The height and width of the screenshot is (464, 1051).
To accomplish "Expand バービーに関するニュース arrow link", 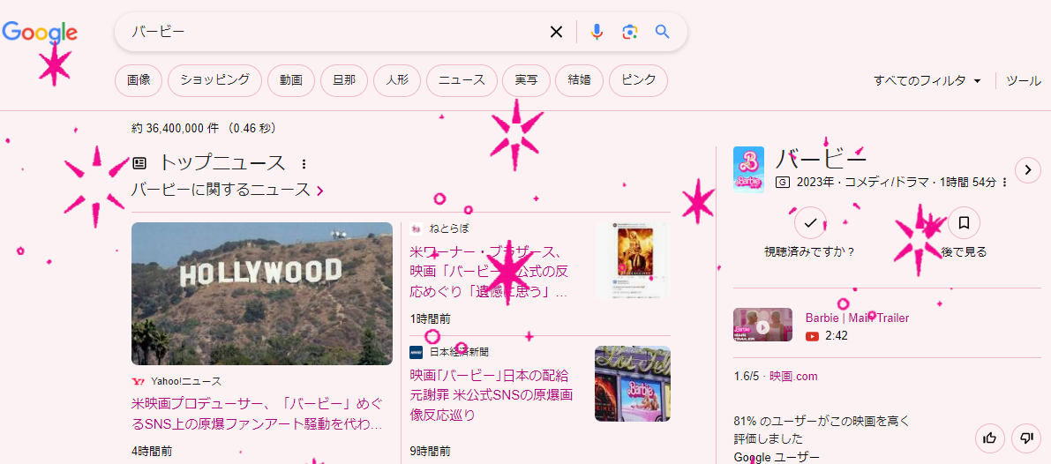I will point(320,191).
